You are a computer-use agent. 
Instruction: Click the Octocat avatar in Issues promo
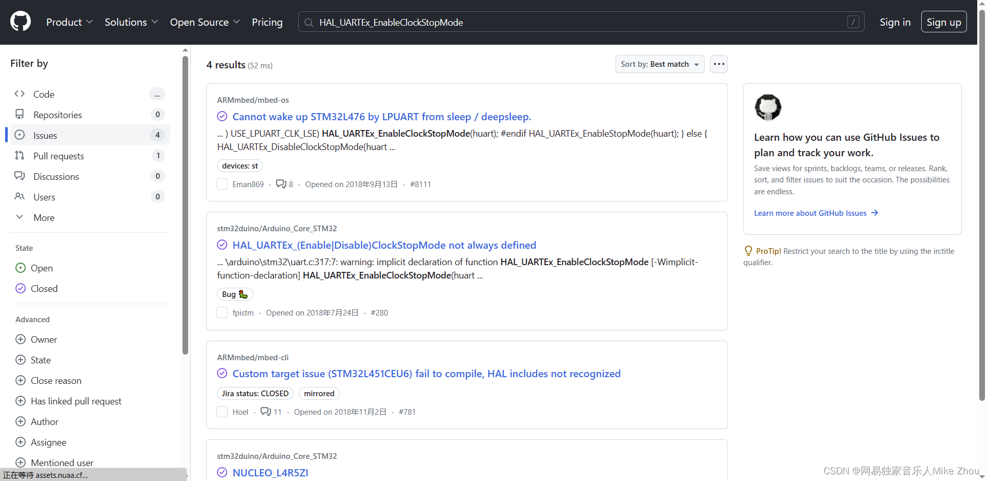point(768,107)
